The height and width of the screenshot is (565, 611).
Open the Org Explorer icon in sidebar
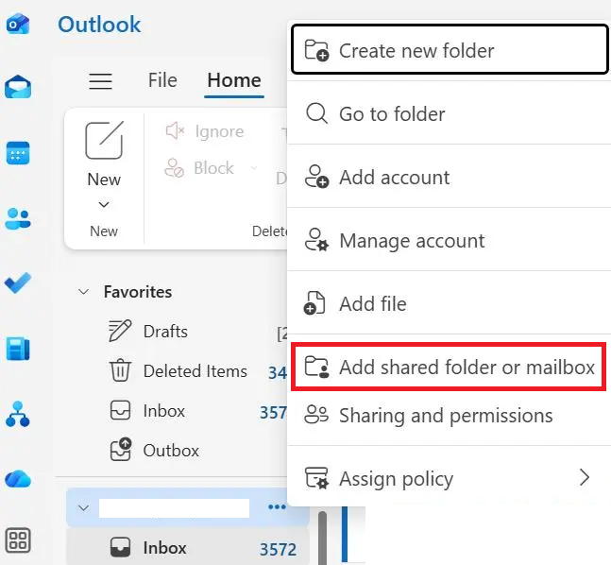(x=18, y=414)
